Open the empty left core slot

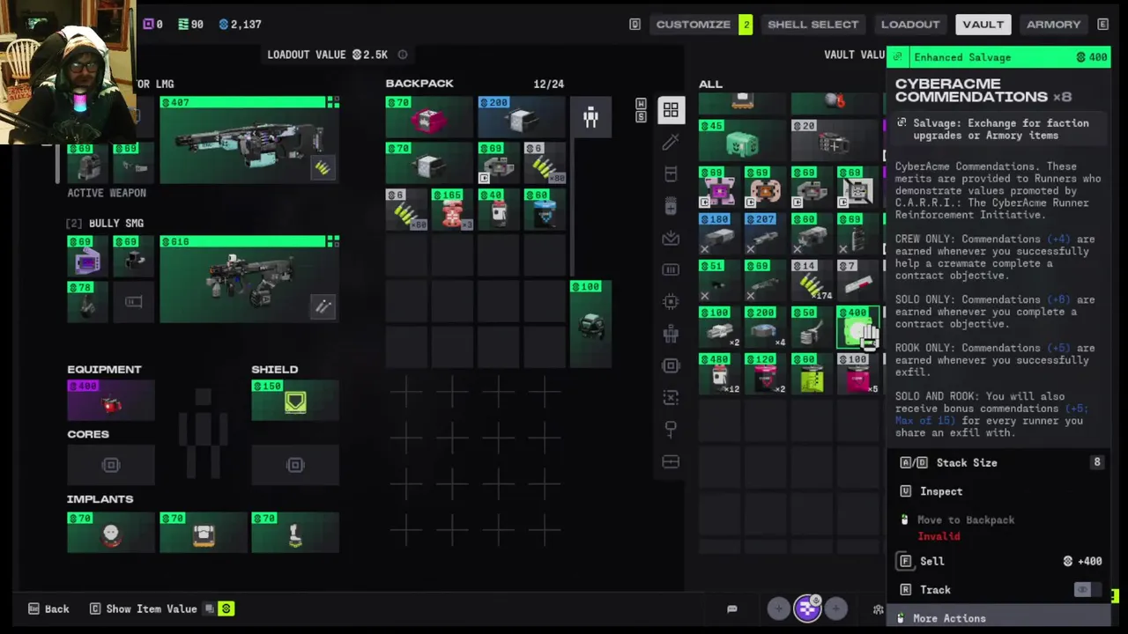point(111,465)
